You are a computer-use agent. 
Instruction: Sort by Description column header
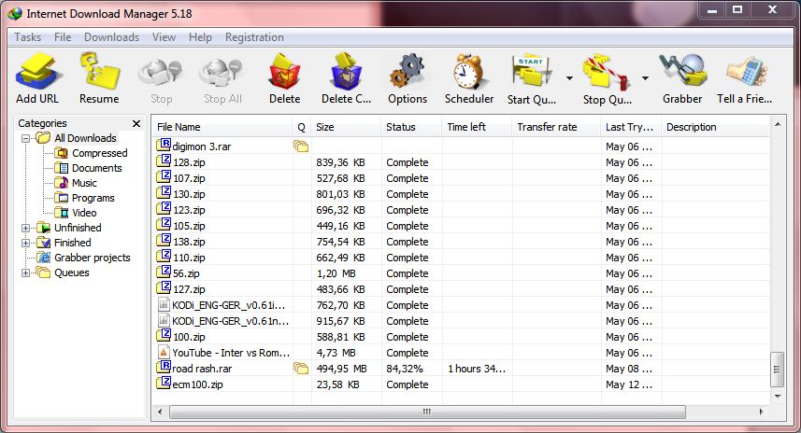point(715,127)
